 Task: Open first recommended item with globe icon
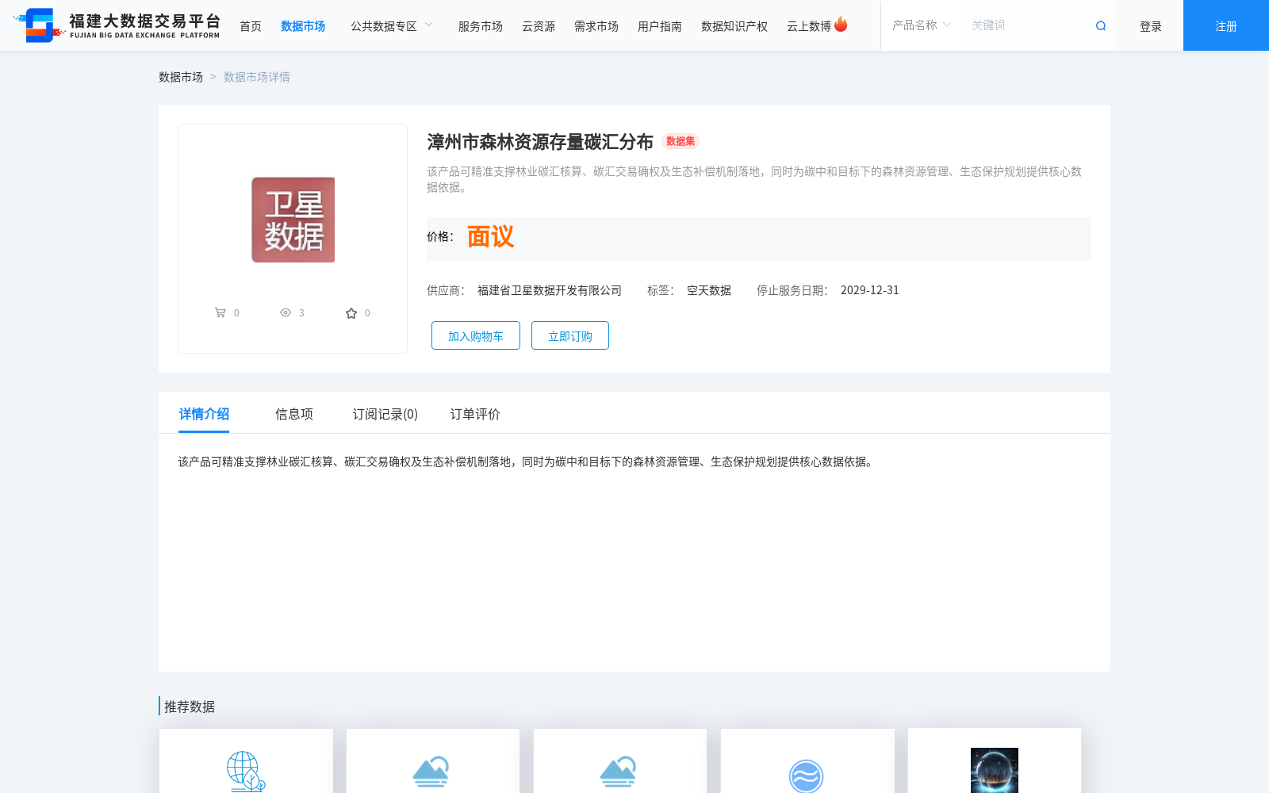246,771
